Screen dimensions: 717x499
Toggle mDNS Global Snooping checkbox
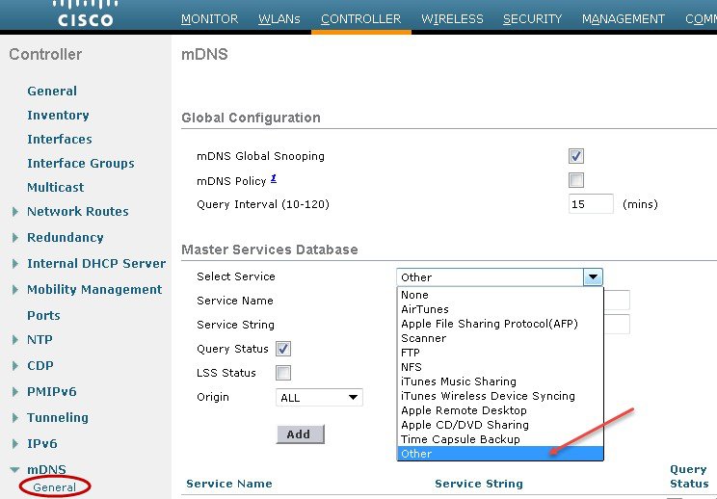coord(576,156)
